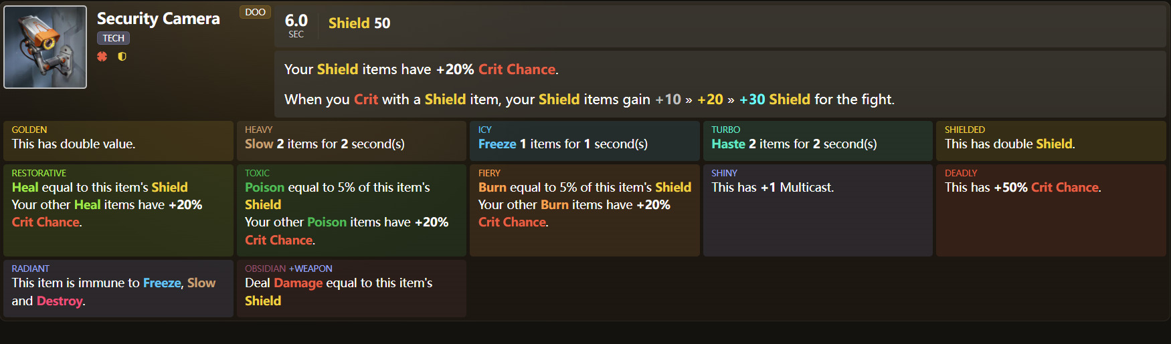1171x344 pixels.
Task: Click the DOO hero badge
Action: pyautogui.click(x=255, y=12)
